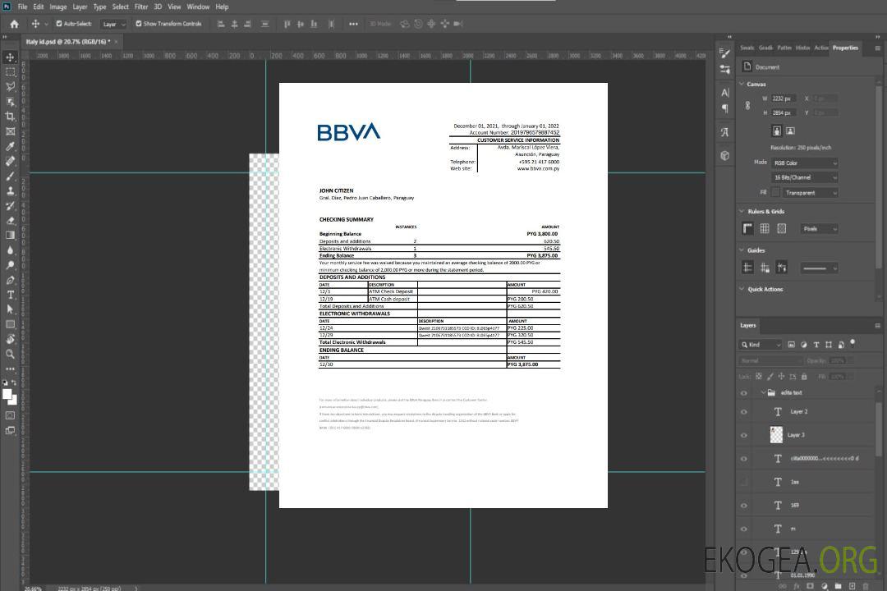Click the lock all padlock icon
Viewport: 887px width, 591px height.
pyautogui.click(x=804, y=376)
